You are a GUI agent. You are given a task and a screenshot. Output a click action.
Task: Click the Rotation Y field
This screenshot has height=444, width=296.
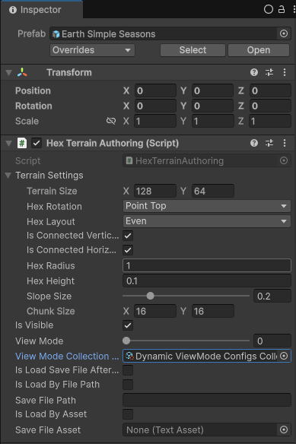pos(212,106)
